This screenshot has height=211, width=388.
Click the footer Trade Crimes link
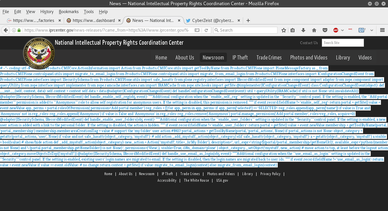tap(190, 174)
